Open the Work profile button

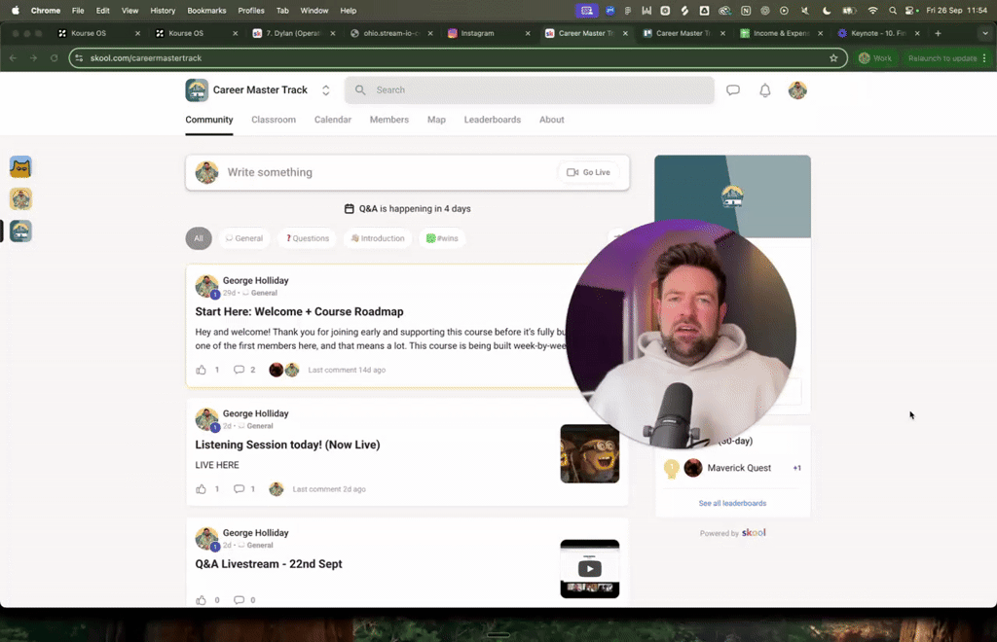[x=875, y=57]
